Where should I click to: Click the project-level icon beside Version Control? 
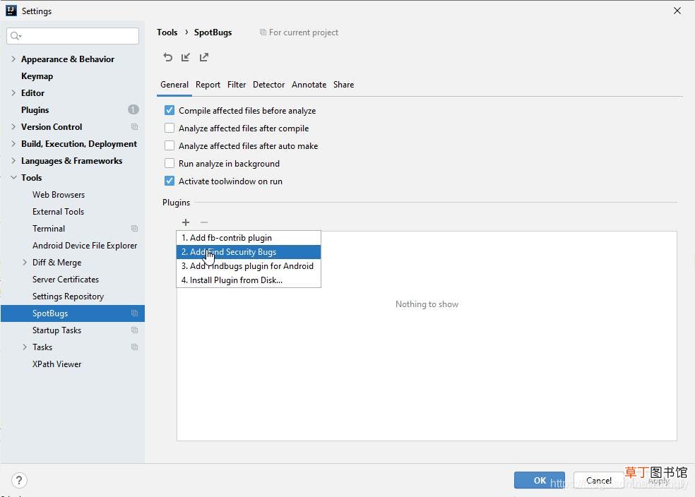coord(134,127)
